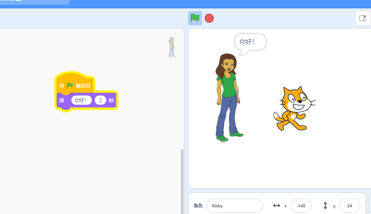Select the purple say block
The height and width of the screenshot is (214, 371).
point(86,100)
